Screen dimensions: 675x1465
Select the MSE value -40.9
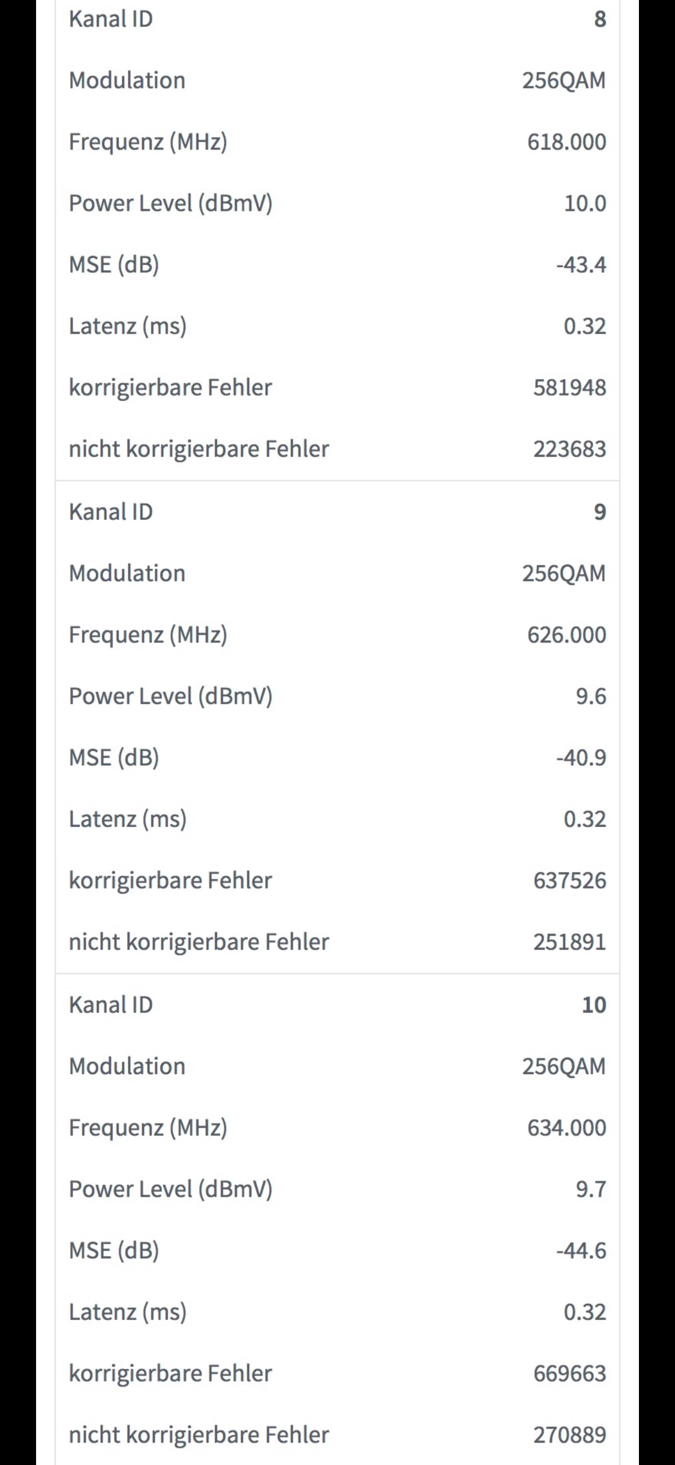pos(581,757)
